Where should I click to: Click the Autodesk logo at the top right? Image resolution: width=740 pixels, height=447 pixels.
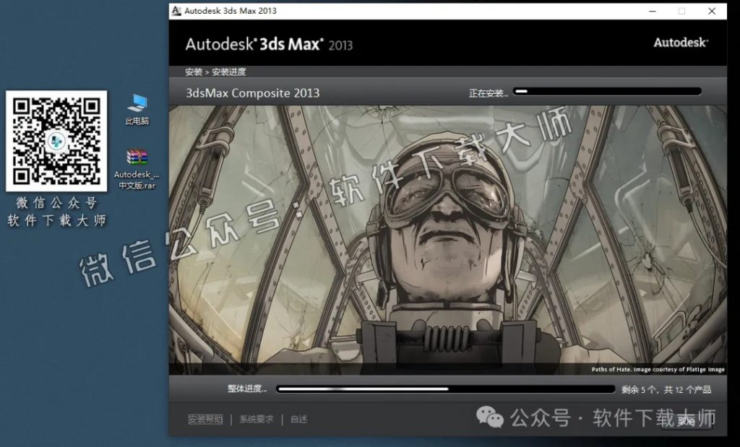point(680,43)
